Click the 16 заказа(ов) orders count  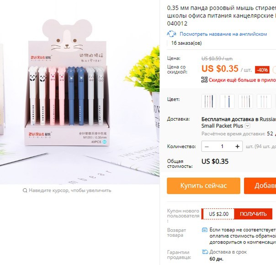[186, 43]
